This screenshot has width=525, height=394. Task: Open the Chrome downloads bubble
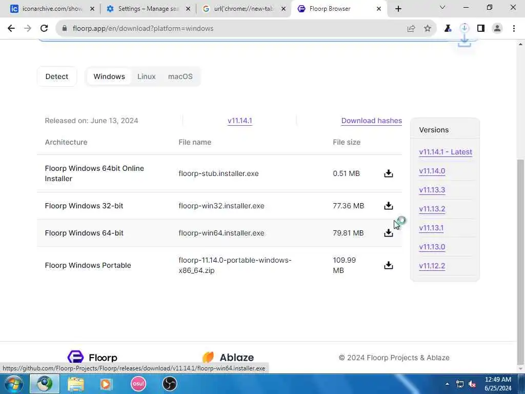[465, 29]
